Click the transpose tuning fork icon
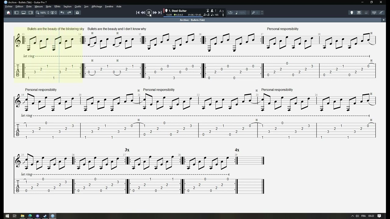 click(x=253, y=12)
